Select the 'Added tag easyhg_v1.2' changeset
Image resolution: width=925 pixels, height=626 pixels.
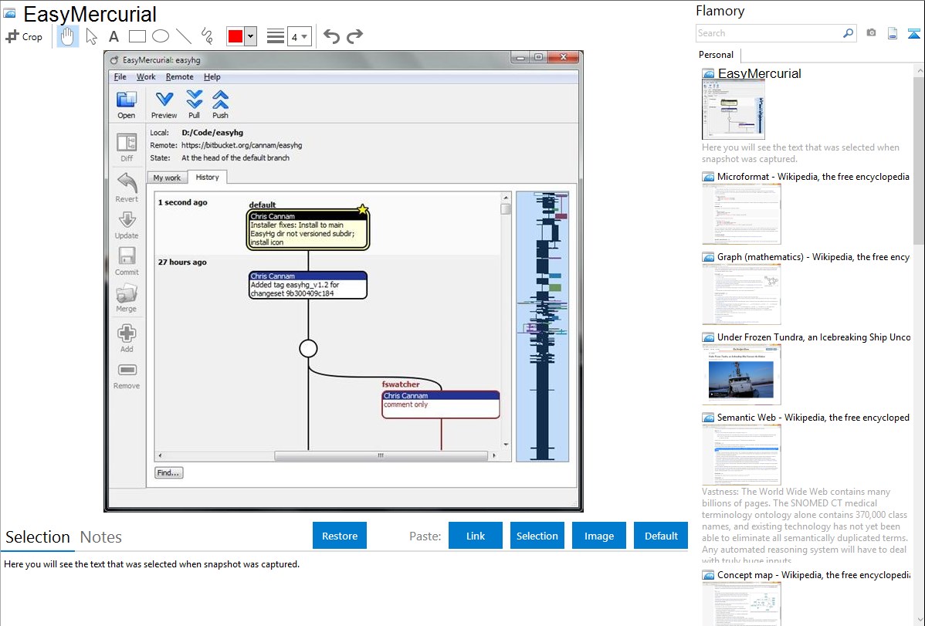pyautogui.click(x=308, y=286)
